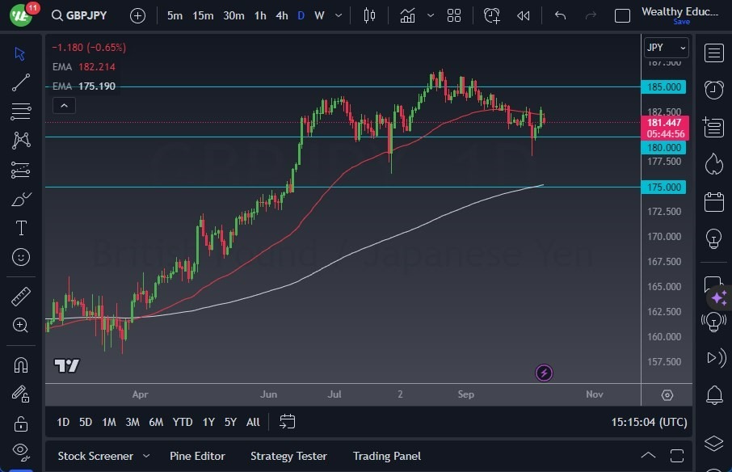732x472 pixels.
Task: Toggle Magnet mode in the drawing toolbar
Action: [20, 364]
